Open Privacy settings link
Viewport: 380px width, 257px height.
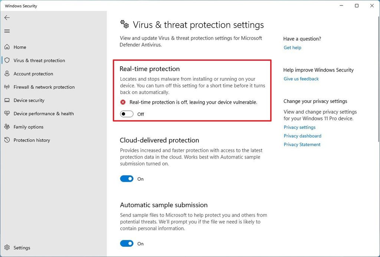[299, 127]
